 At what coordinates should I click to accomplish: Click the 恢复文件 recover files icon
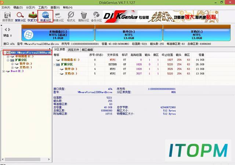point(33,17)
